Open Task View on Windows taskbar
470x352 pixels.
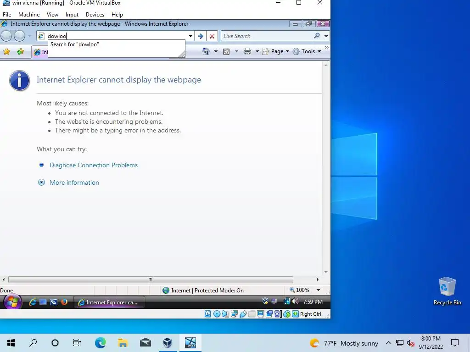(x=77, y=343)
